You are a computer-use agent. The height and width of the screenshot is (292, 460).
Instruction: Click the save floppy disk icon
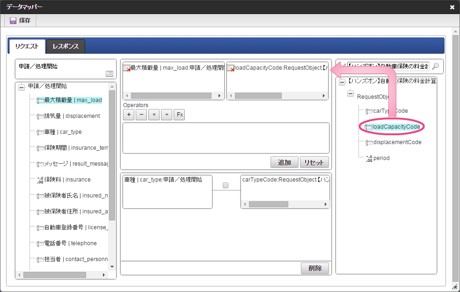13,21
